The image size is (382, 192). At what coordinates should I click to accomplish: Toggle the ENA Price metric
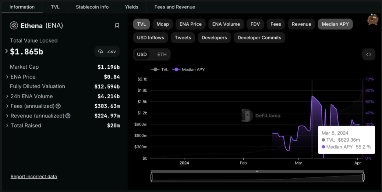tap(191, 24)
